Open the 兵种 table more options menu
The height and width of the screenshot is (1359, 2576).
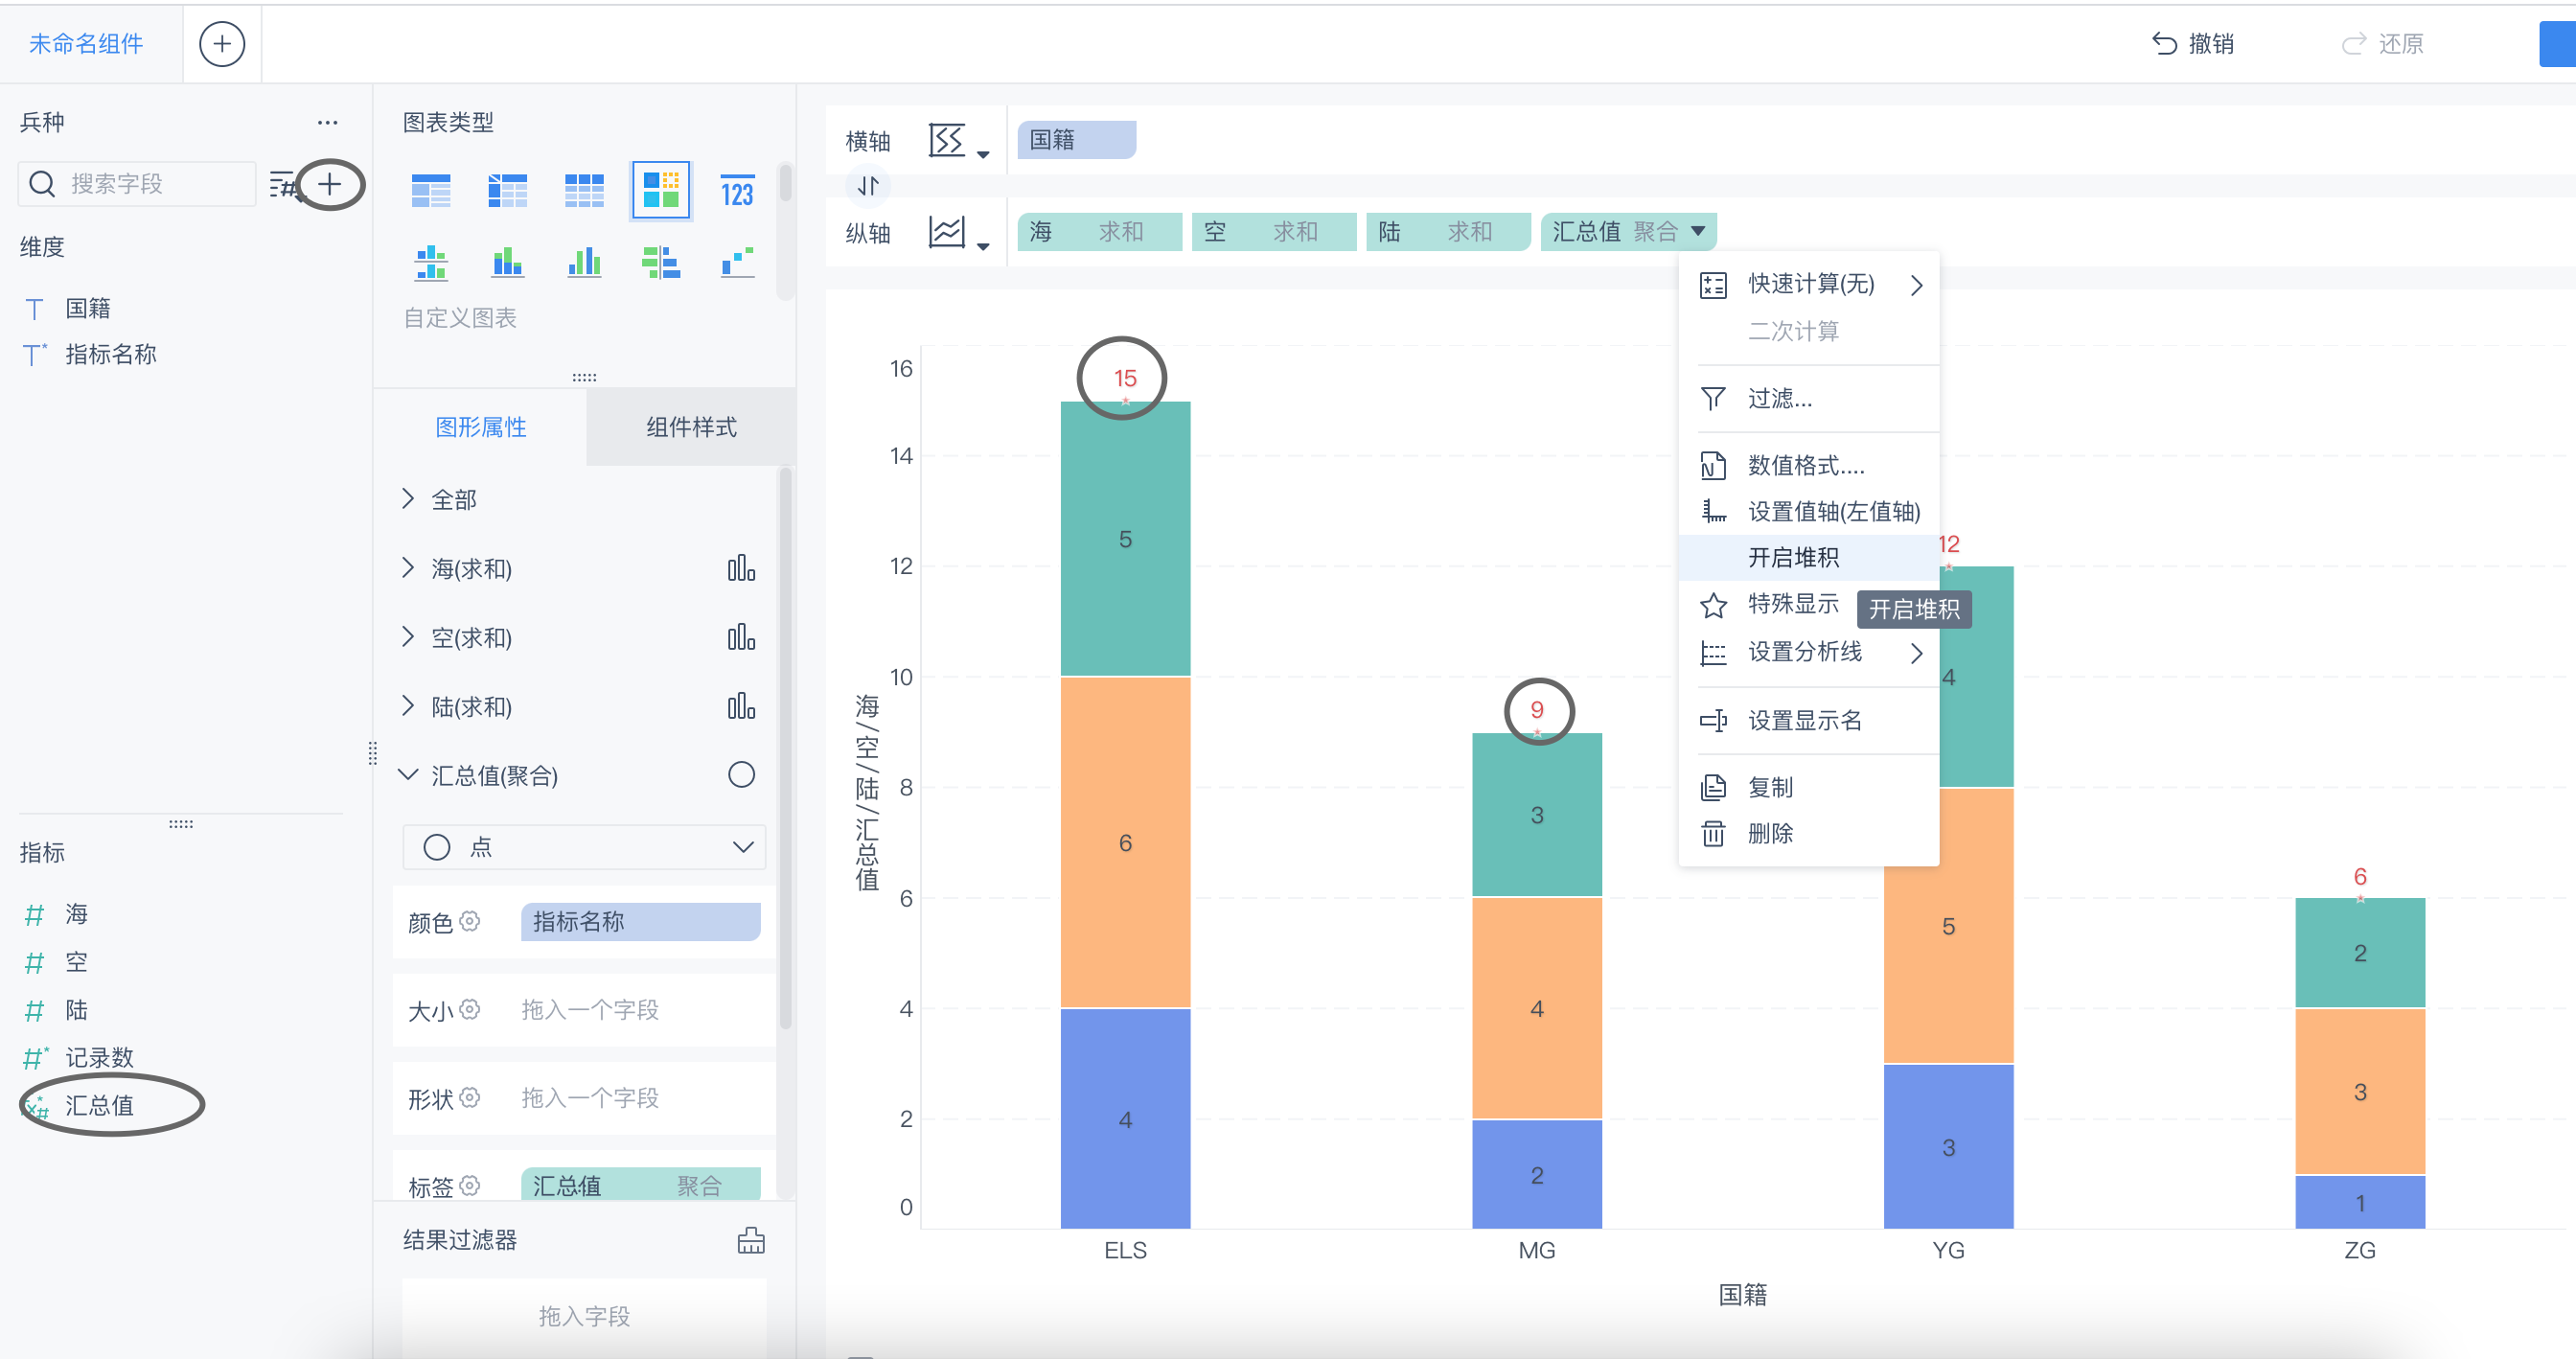point(327,123)
